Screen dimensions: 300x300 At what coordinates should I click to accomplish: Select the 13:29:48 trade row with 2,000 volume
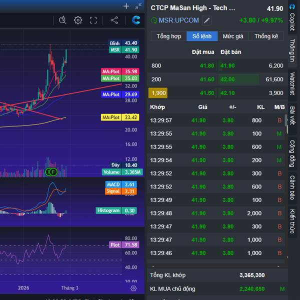pyautogui.click(x=216, y=213)
